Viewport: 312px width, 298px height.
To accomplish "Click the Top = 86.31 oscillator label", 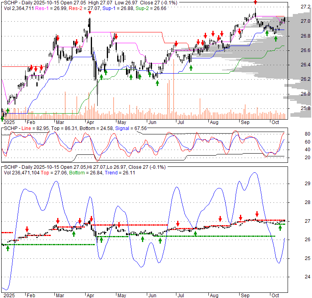I will (x=65, y=128).
